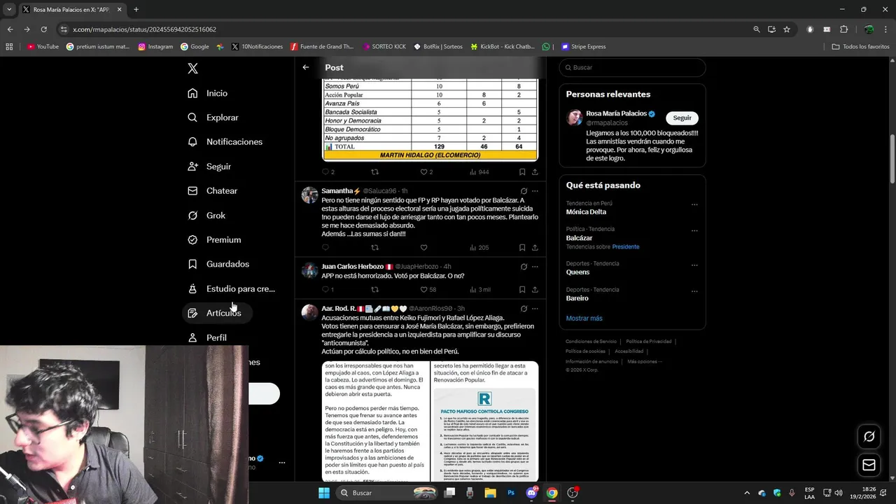
Task: Like Juan Carlos Herbozo's post
Action: [x=428, y=289]
